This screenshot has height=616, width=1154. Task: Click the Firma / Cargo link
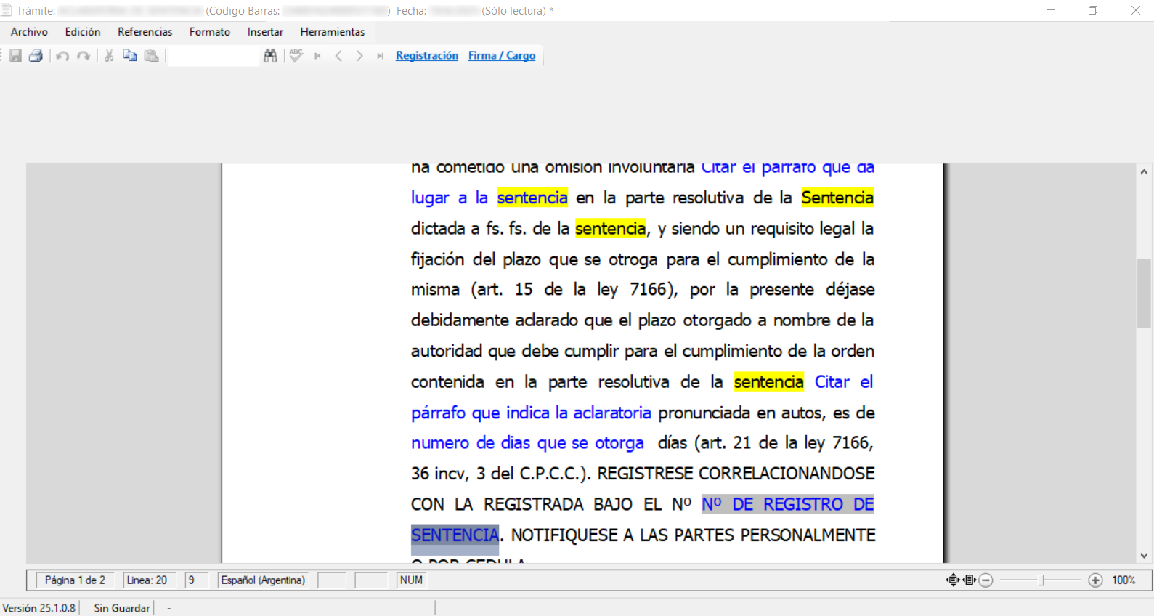(x=501, y=56)
